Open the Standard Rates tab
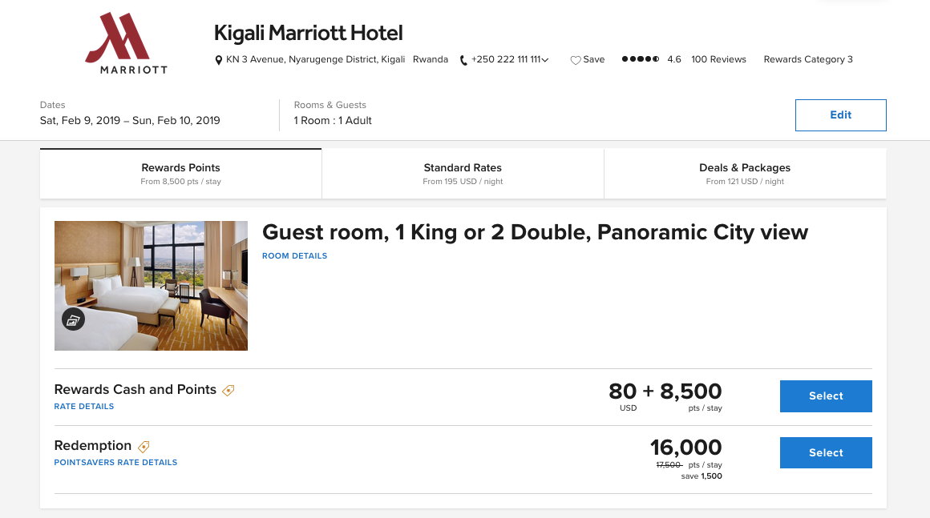The height and width of the screenshot is (518, 930). pos(463,174)
